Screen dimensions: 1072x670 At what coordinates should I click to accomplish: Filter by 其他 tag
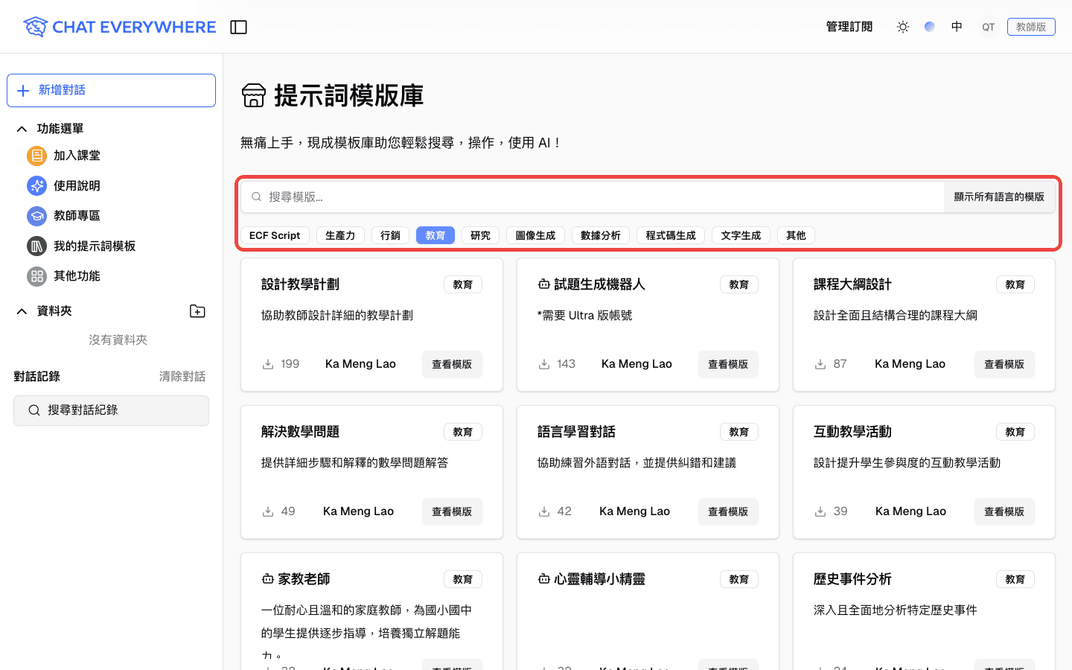(796, 235)
